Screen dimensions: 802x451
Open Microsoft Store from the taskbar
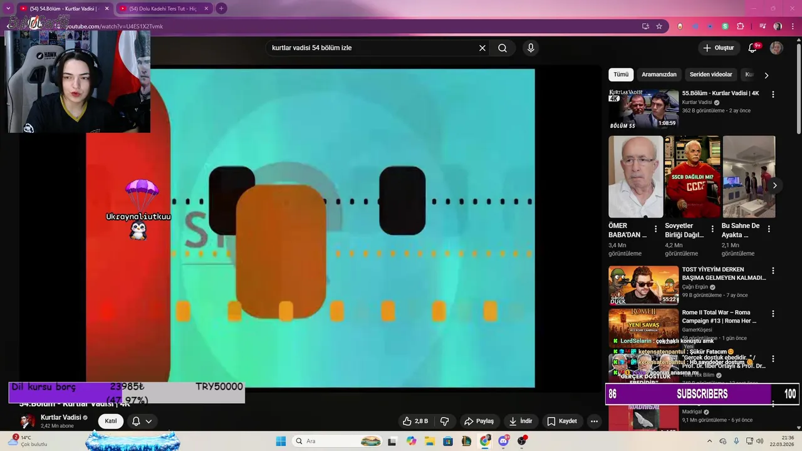click(448, 441)
